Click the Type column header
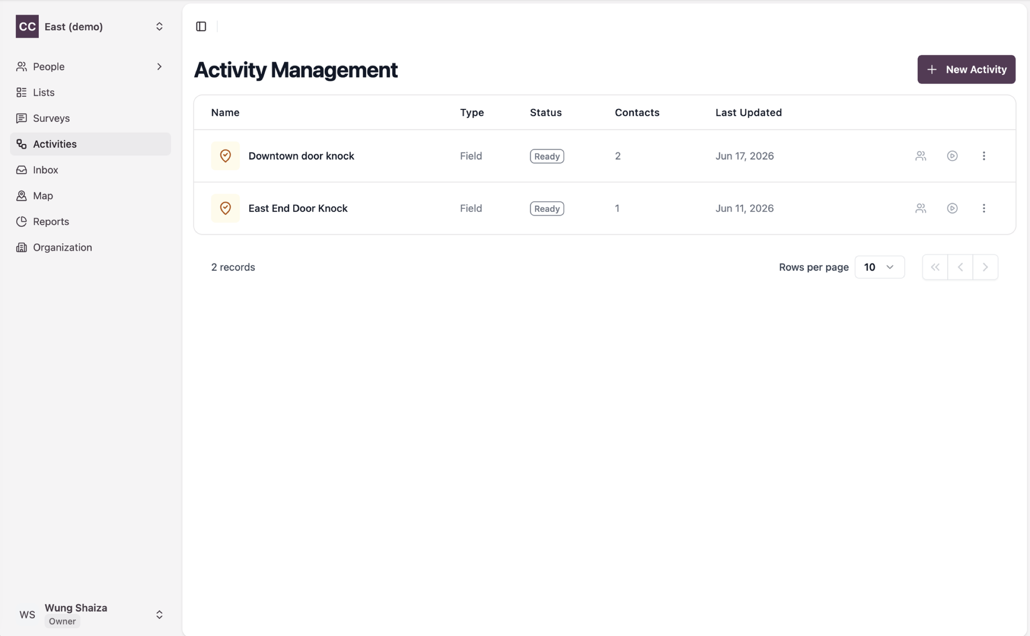 [x=472, y=113]
